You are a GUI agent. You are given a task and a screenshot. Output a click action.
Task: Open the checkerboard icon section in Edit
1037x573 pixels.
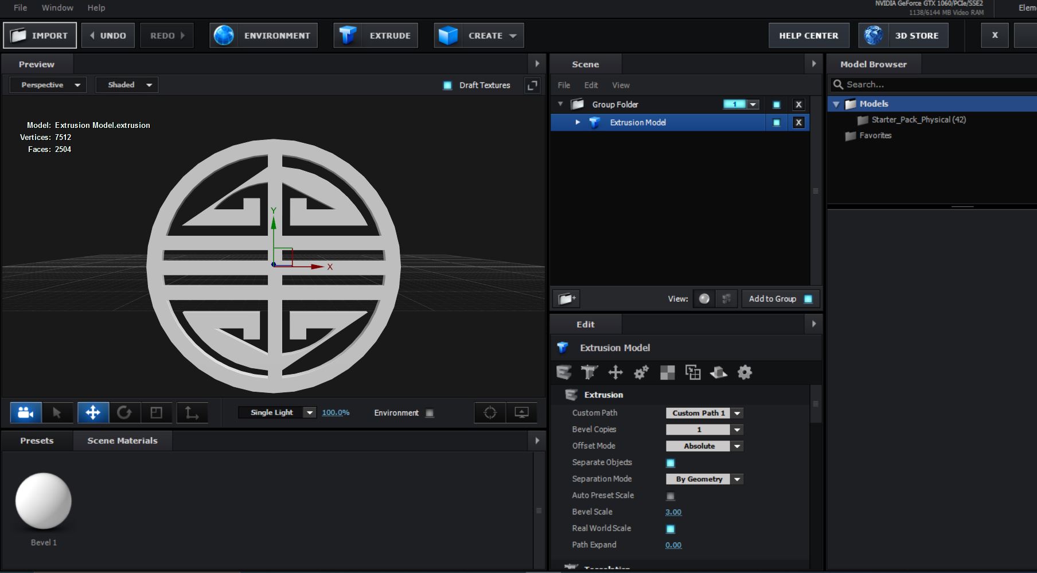pyautogui.click(x=667, y=373)
